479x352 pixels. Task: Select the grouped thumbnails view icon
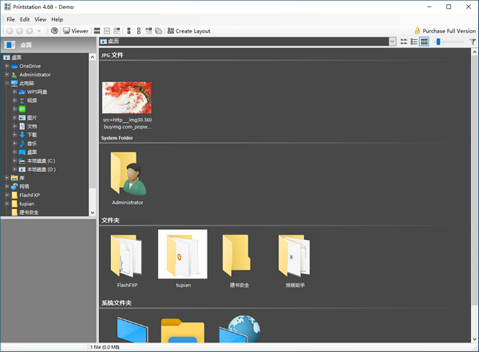[425, 42]
